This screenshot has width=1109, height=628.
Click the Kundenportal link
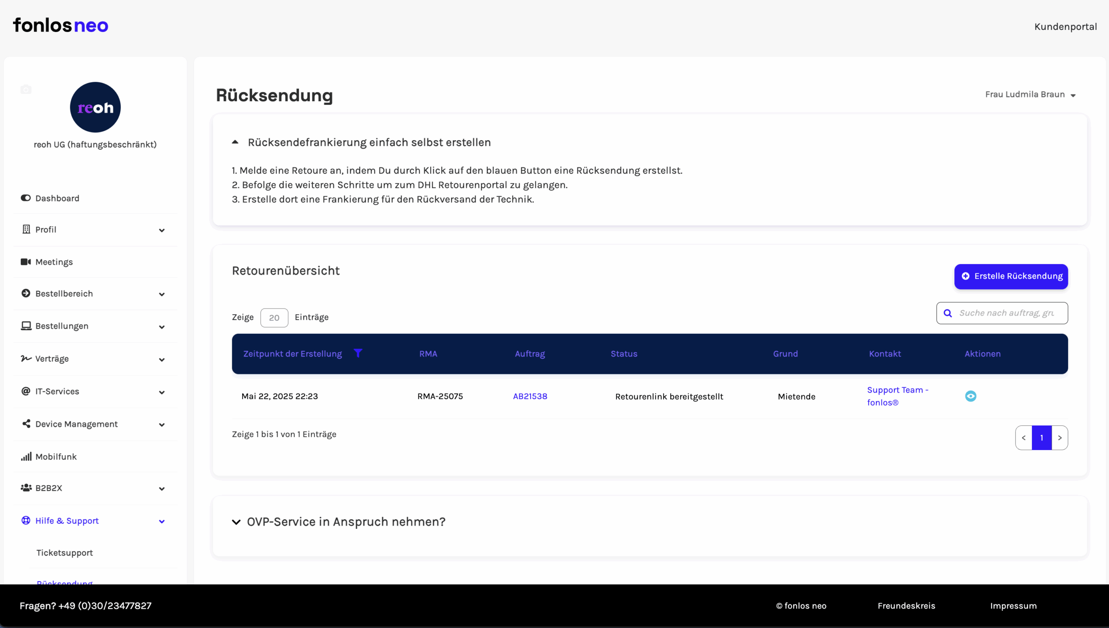coord(1066,27)
